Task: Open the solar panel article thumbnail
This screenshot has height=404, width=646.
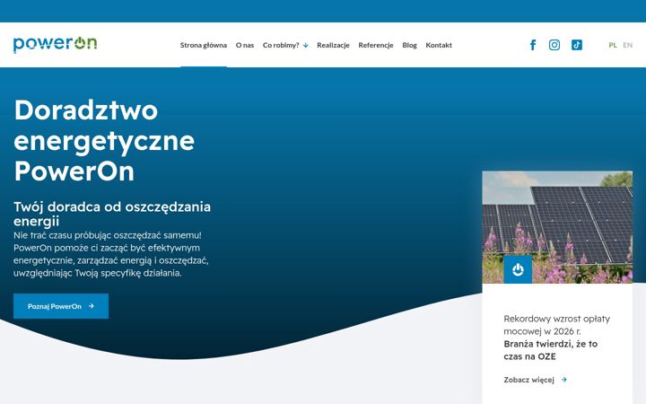Action: coord(557,227)
